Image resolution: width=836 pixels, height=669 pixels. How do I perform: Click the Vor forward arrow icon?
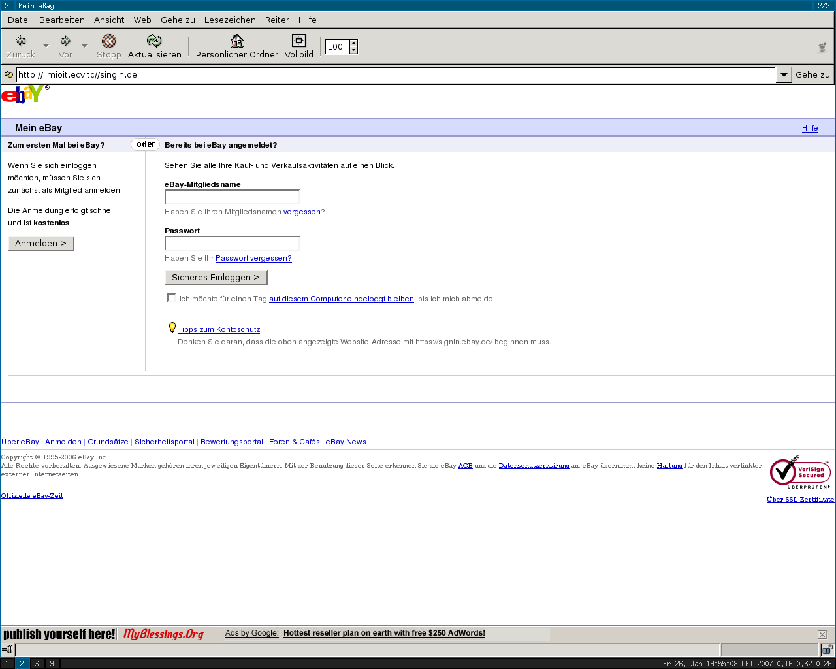coord(65,41)
